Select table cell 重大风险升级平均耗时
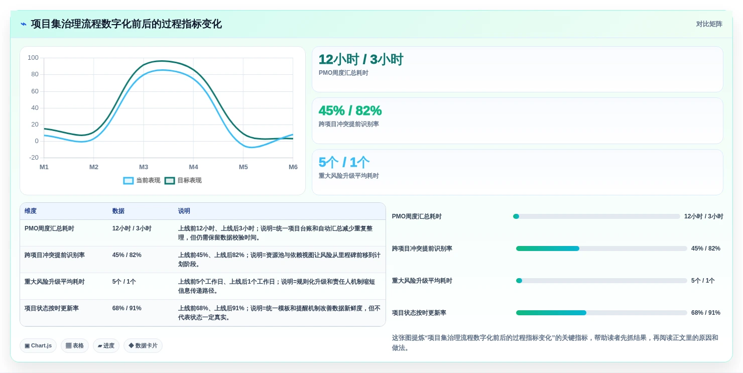 pos(55,282)
